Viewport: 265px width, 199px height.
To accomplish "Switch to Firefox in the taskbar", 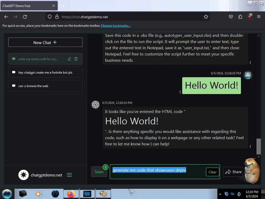I will point(71,194).
